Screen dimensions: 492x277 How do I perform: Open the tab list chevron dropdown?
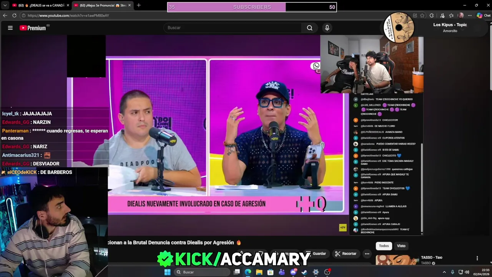5,5
